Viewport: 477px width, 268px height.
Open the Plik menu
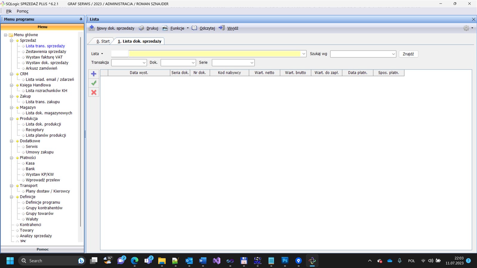click(x=9, y=11)
